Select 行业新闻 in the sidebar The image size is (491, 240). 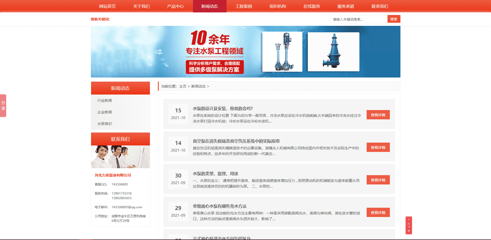click(104, 100)
